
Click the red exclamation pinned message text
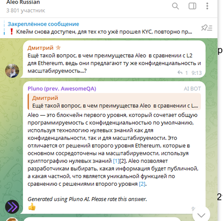[101, 32]
